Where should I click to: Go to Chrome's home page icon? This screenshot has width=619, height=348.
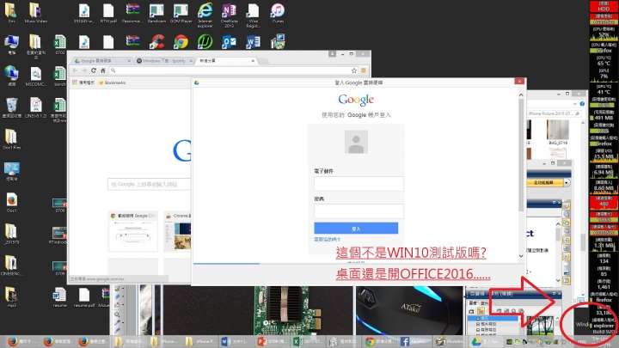(x=102, y=70)
